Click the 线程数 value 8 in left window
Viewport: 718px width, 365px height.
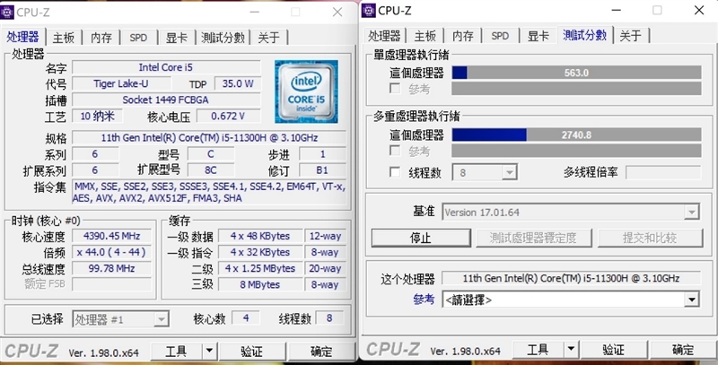point(329,317)
